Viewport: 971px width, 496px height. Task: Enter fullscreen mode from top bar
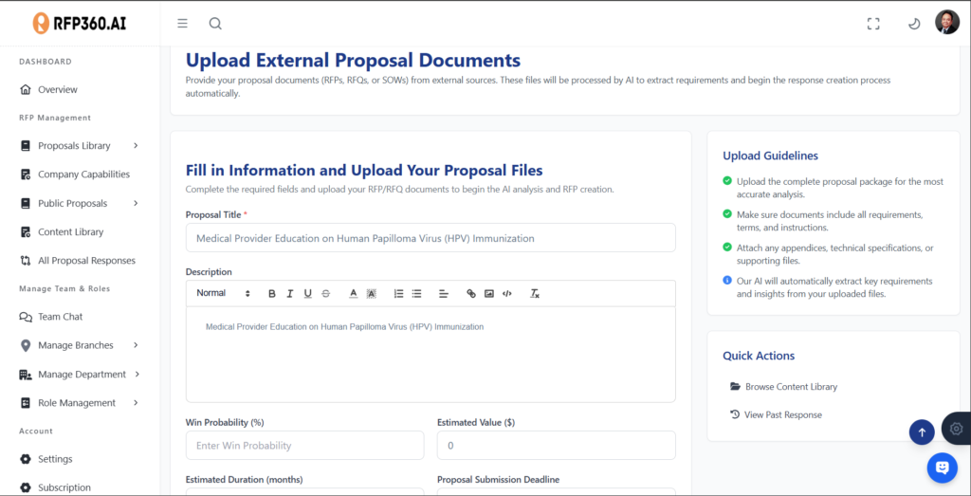[x=873, y=24]
